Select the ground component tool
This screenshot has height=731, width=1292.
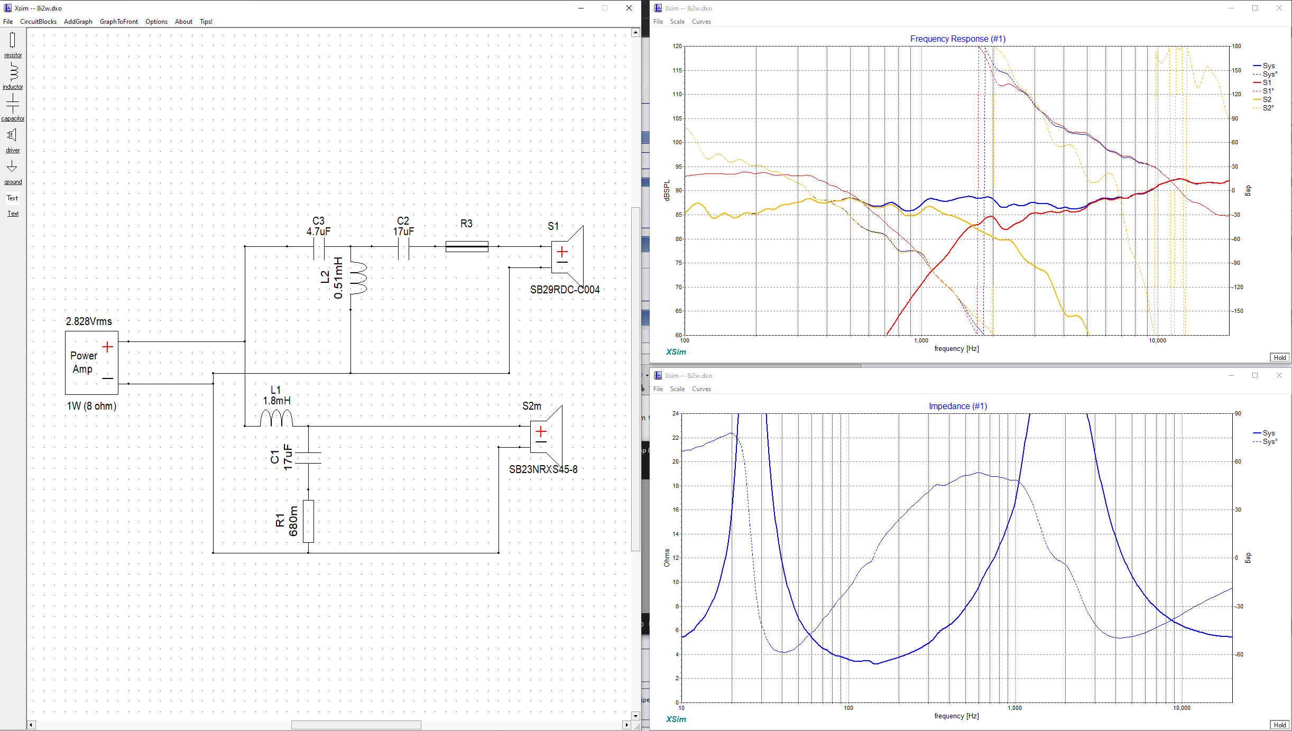click(13, 171)
